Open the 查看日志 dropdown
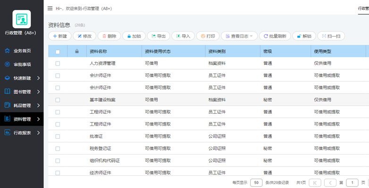The width and height of the screenshot is (369, 188). (x=239, y=36)
